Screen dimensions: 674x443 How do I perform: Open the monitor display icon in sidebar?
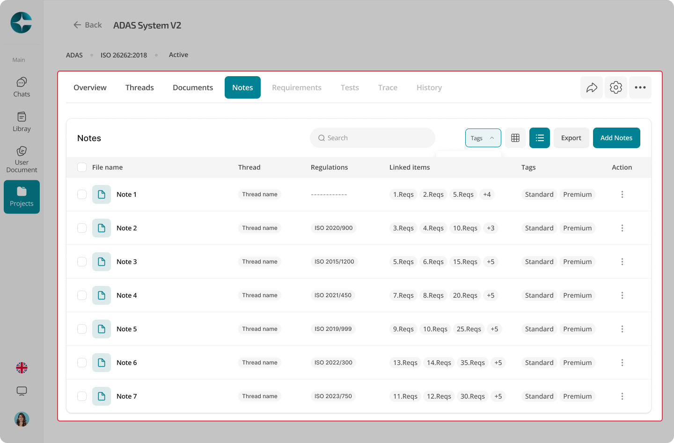point(22,391)
